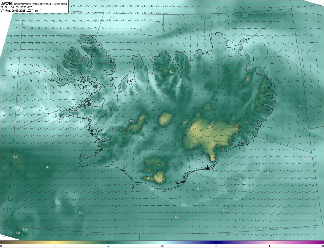The height and width of the screenshot is (248, 324).
Task: Click the 1 tick on the color scale
Action: tap(54, 246)
